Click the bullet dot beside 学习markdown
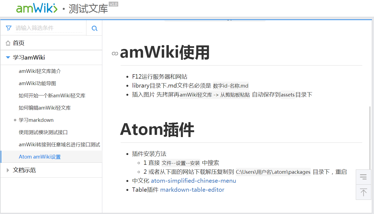This screenshot has width=374, height=214. point(15,120)
